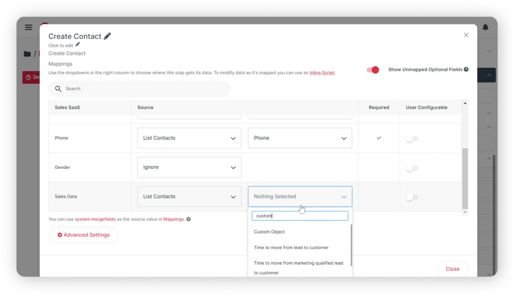Open the Ignore dropdown in Gender row

pos(189,167)
